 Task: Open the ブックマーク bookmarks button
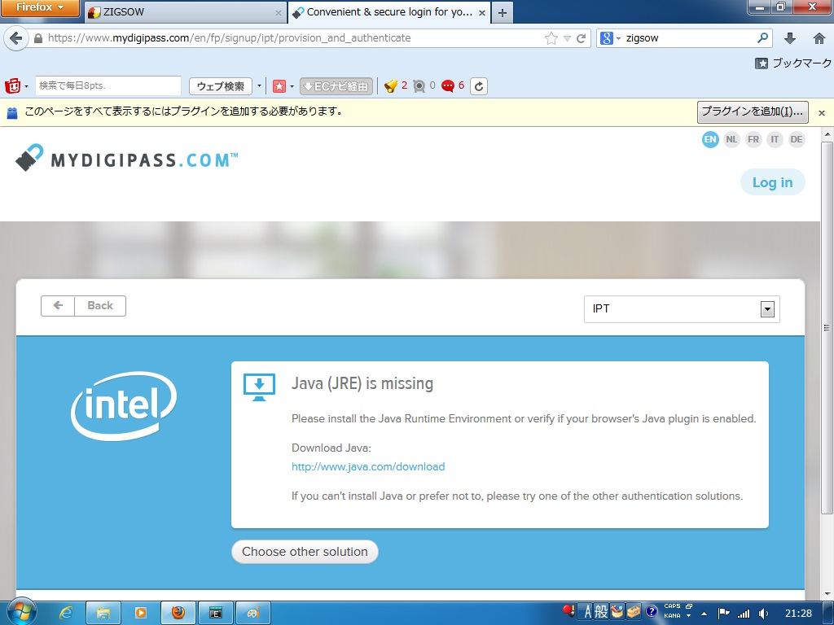click(x=793, y=63)
